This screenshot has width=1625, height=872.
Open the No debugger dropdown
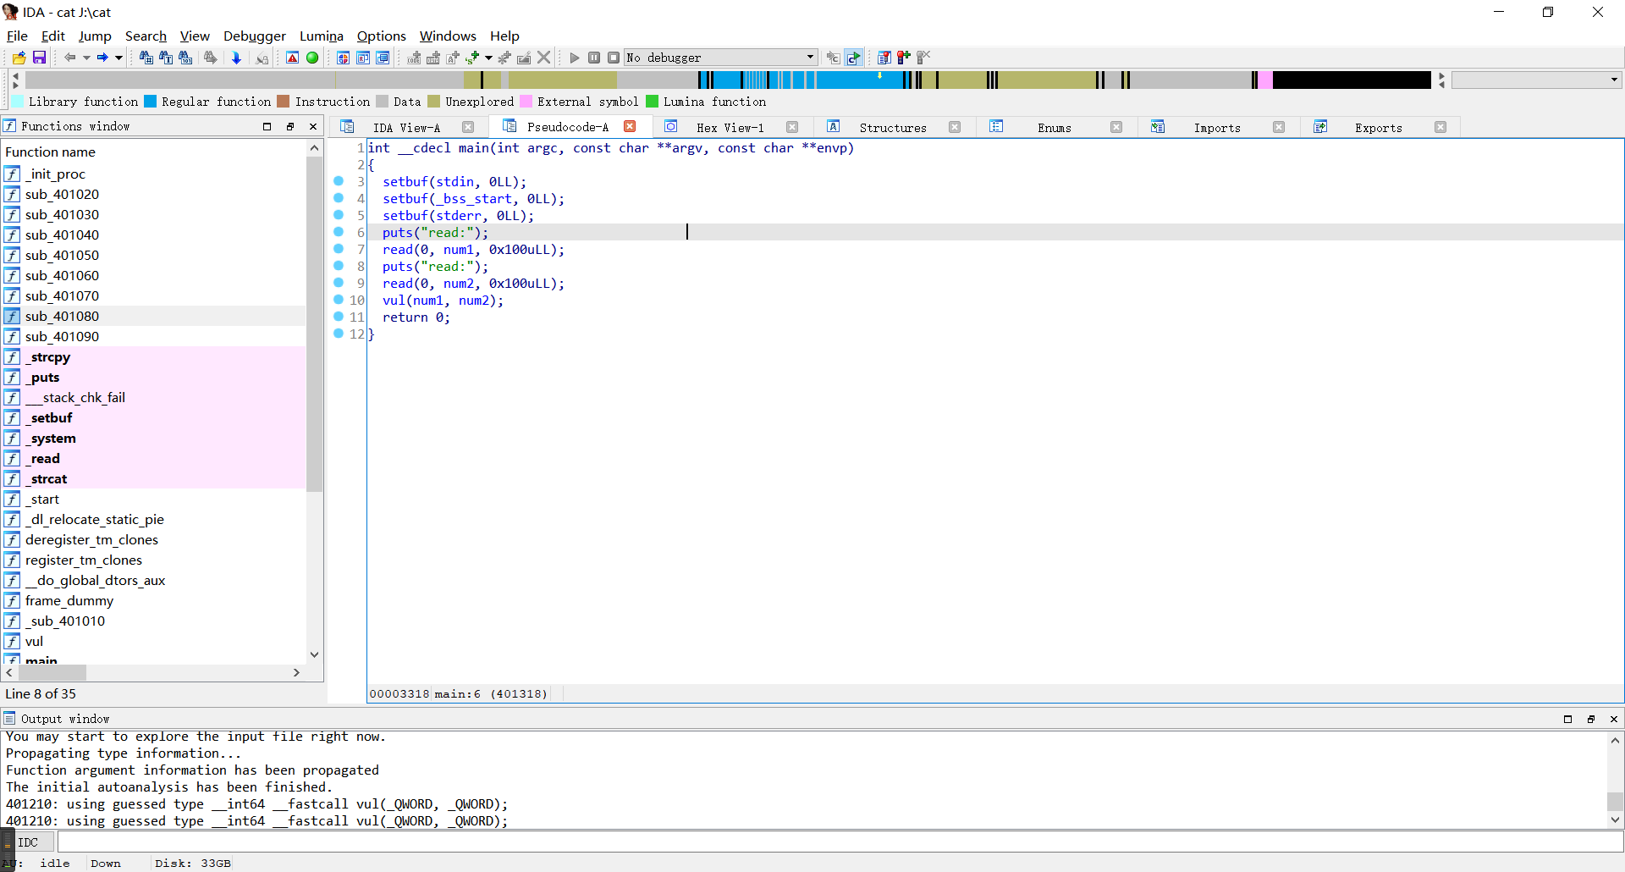click(810, 58)
